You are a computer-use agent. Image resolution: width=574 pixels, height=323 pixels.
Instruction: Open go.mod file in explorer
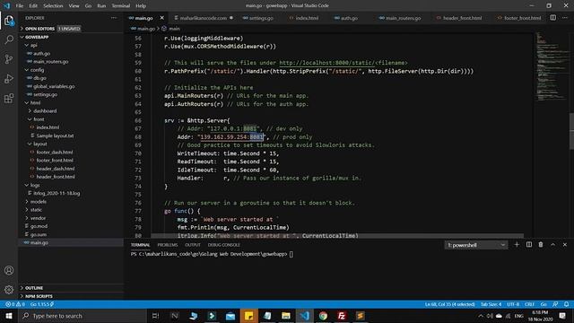[x=39, y=226]
